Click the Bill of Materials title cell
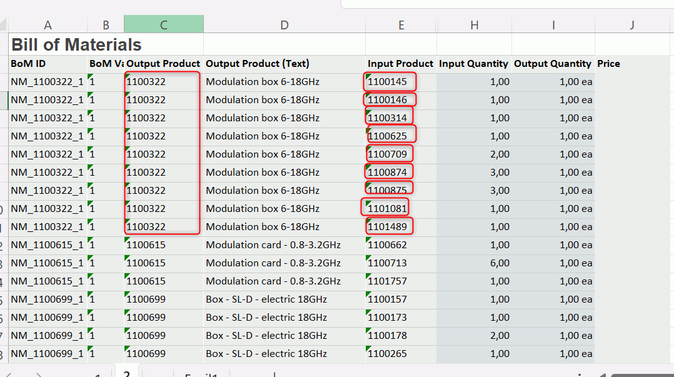674x377 pixels. 76,45
